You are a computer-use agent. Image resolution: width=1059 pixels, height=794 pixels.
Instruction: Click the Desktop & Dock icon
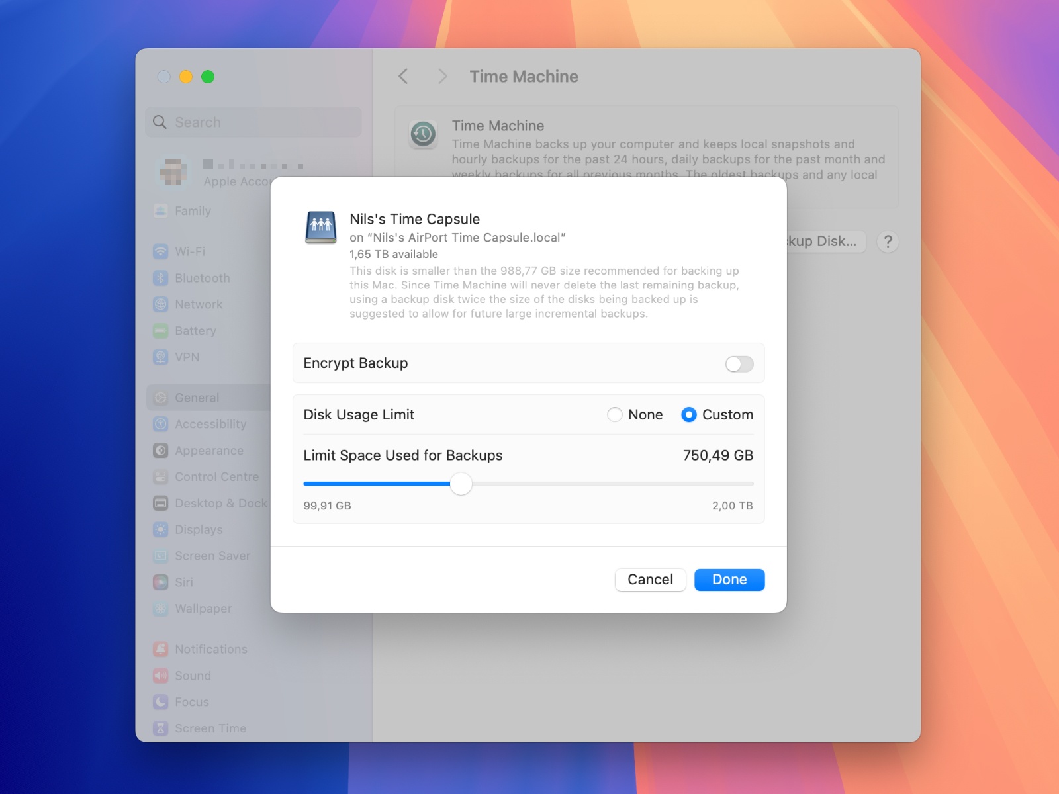tap(161, 504)
